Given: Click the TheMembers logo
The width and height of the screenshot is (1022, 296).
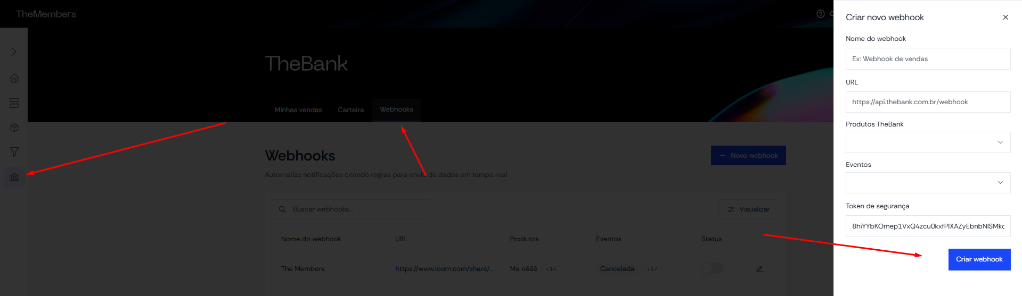Looking at the screenshot, I should pyautogui.click(x=46, y=14).
